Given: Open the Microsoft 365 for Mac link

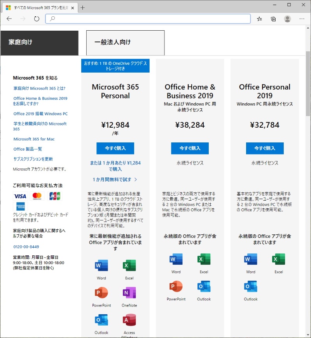Looking at the screenshot, I should [34, 139].
